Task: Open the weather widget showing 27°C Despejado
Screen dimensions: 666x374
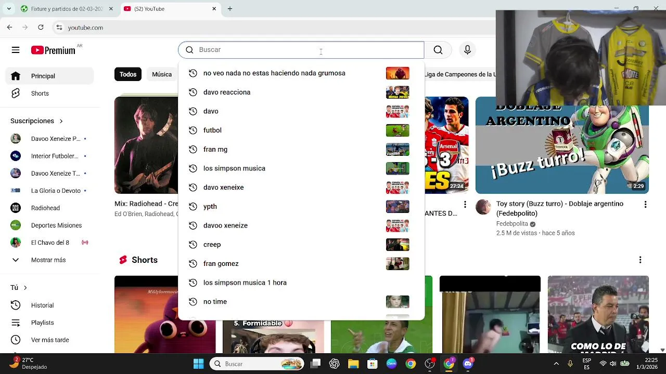Action: pos(30,364)
